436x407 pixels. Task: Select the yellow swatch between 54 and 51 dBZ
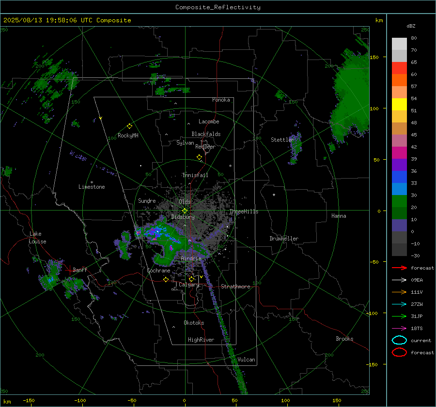pos(399,105)
